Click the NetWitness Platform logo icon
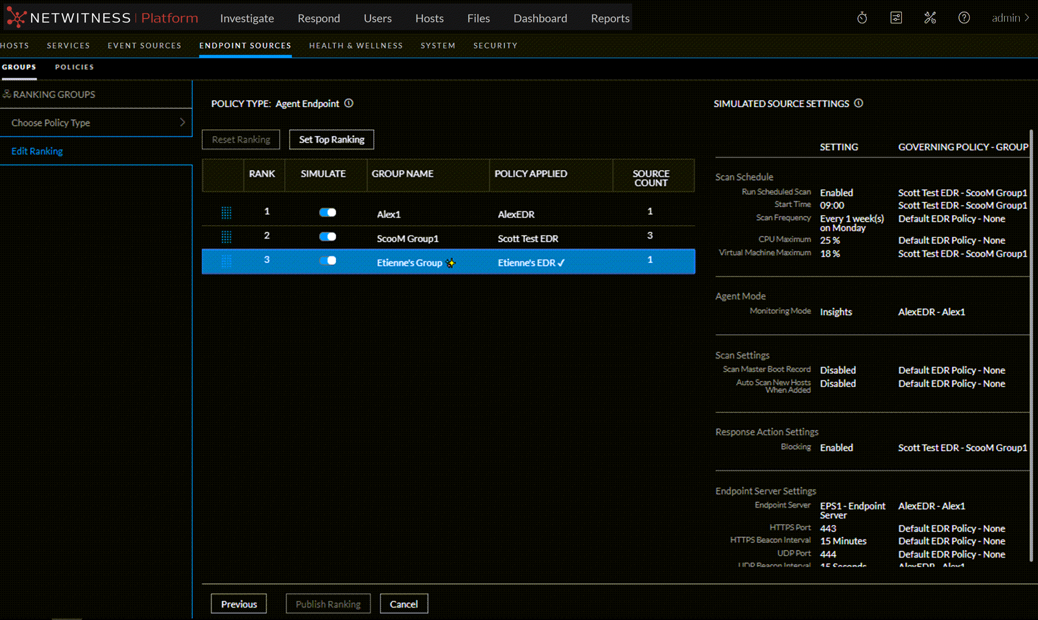The width and height of the screenshot is (1038, 620). point(16,18)
